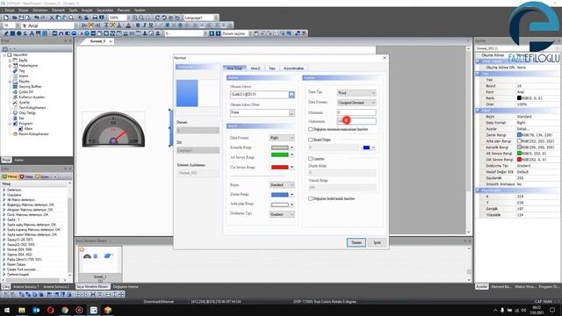Pick the Üst Seviye Rengi red swatch
Viewport: 562px width, 316px height.
tap(280, 168)
